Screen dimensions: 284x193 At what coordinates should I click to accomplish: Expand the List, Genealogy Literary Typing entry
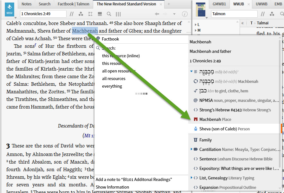pyautogui.click(x=191, y=178)
